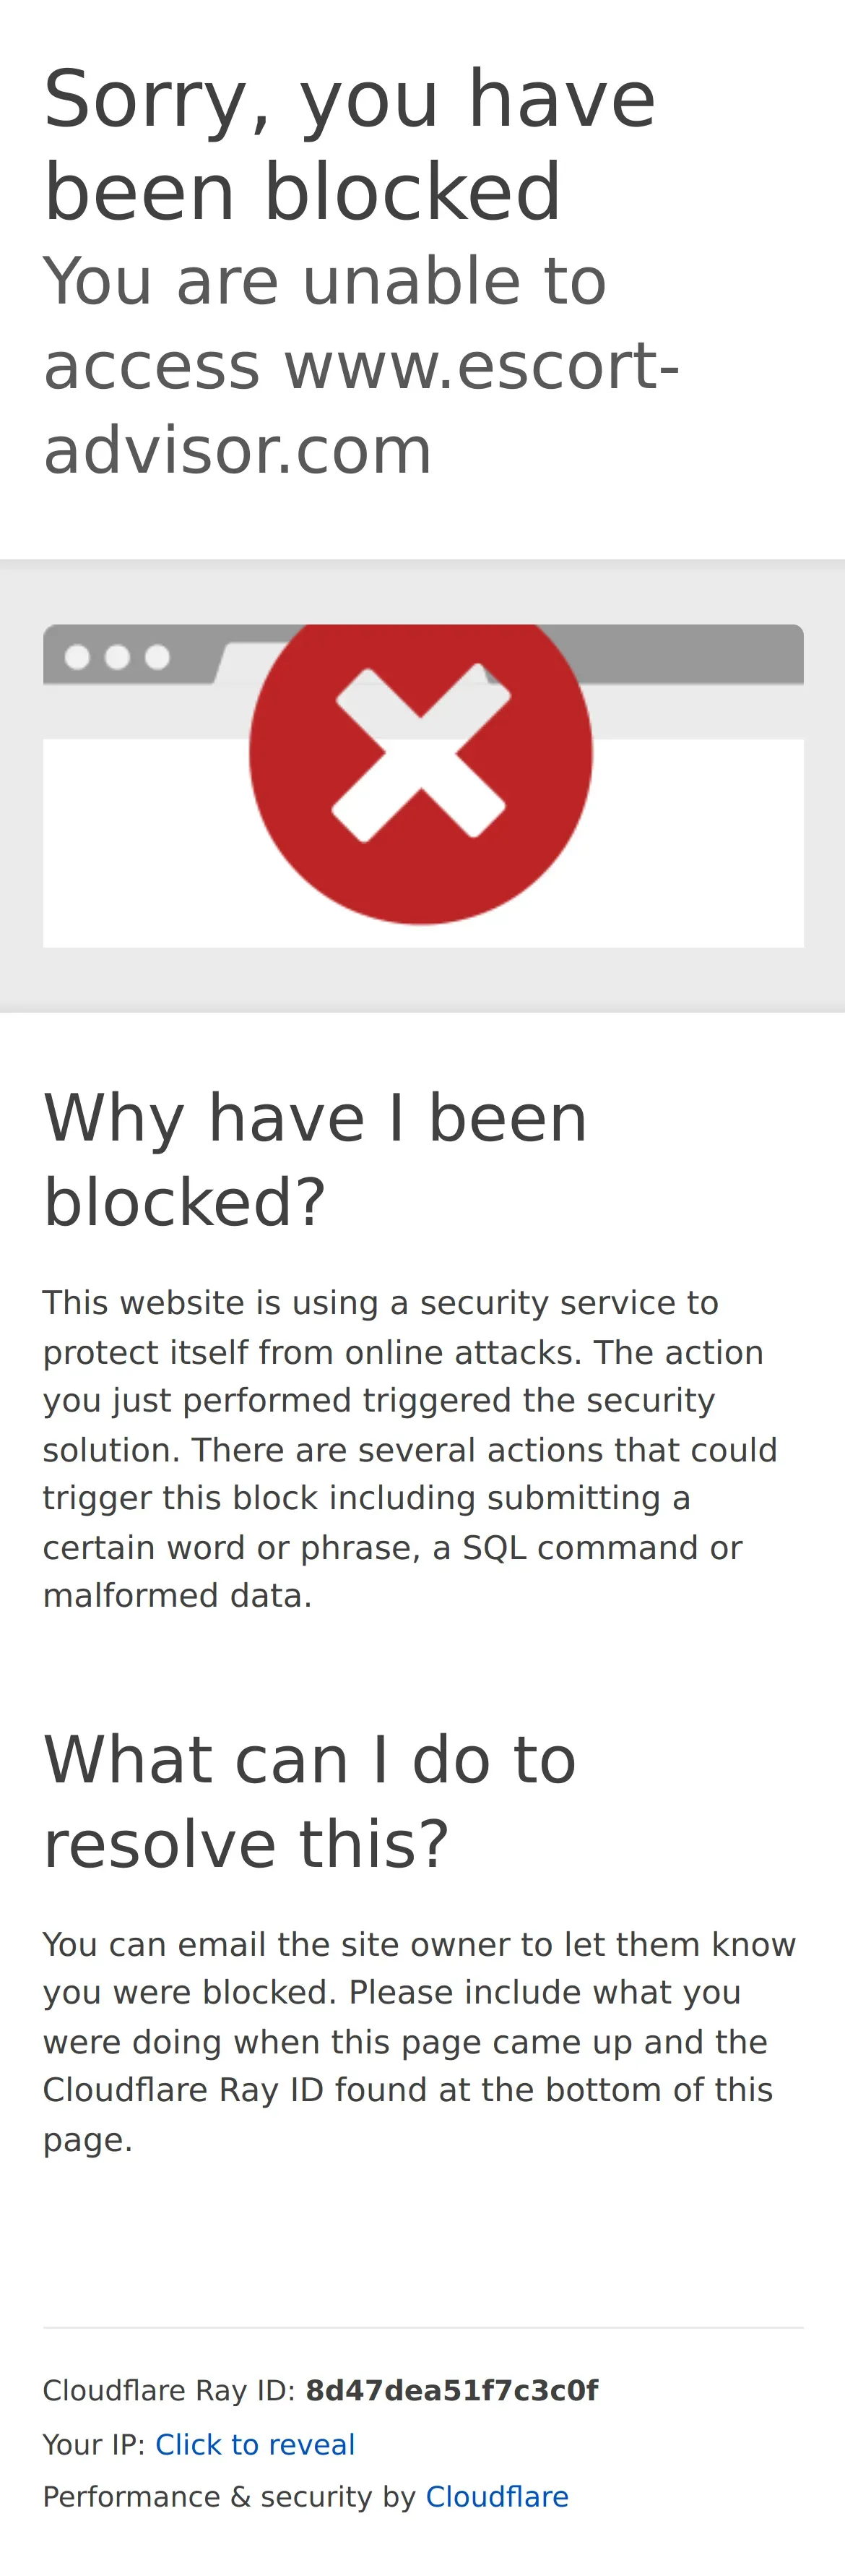Click the horizontal divider above footer
This screenshot has height=2576, width=845.
click(x=422, y=2327)
